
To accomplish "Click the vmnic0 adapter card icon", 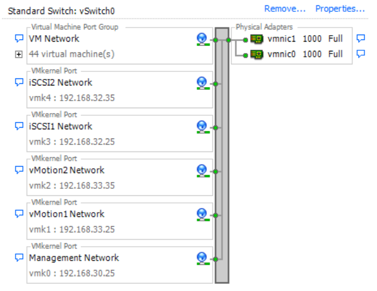I will [x=257, y=54].
